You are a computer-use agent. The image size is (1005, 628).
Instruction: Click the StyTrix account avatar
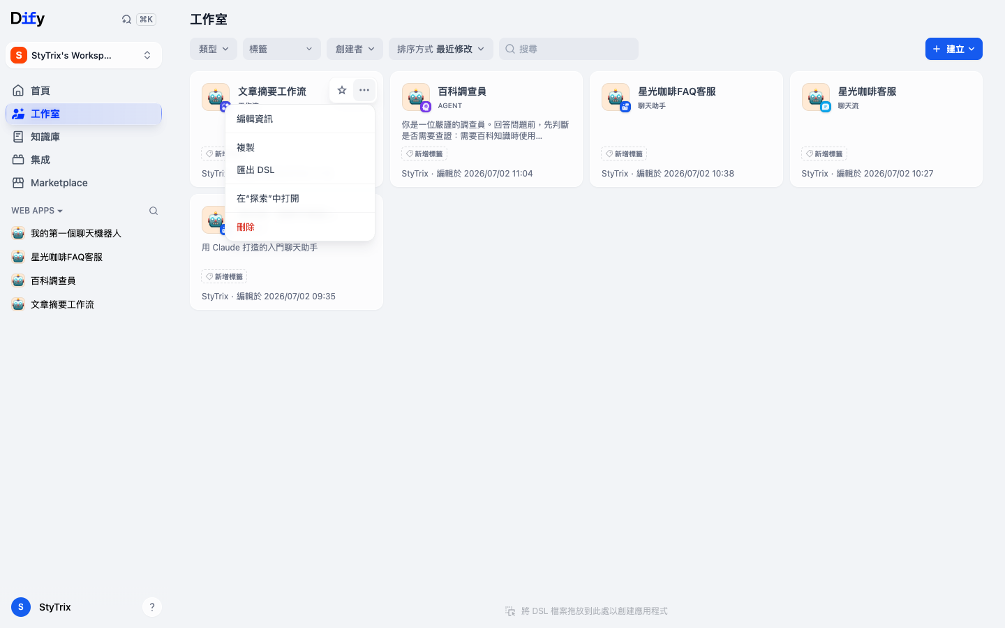tap(21, 607)
